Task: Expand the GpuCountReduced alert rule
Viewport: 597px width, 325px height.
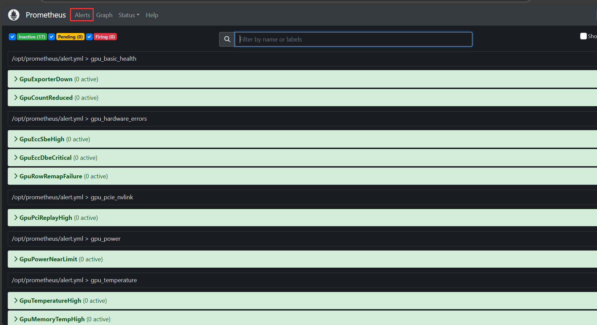Action: pyautogui.click(x=46, y=98)
